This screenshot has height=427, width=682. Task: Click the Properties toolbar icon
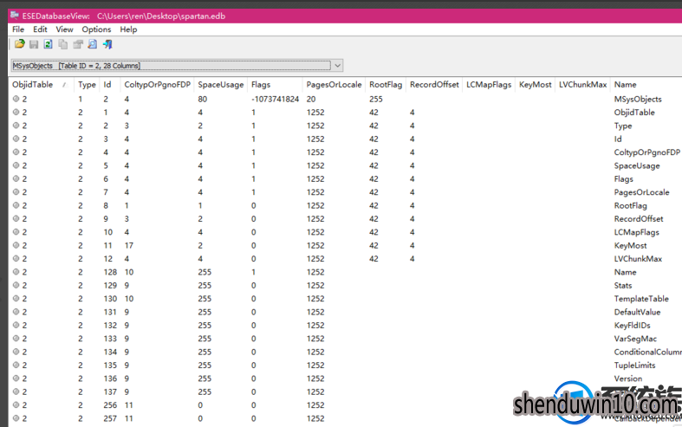pos(78,44)
